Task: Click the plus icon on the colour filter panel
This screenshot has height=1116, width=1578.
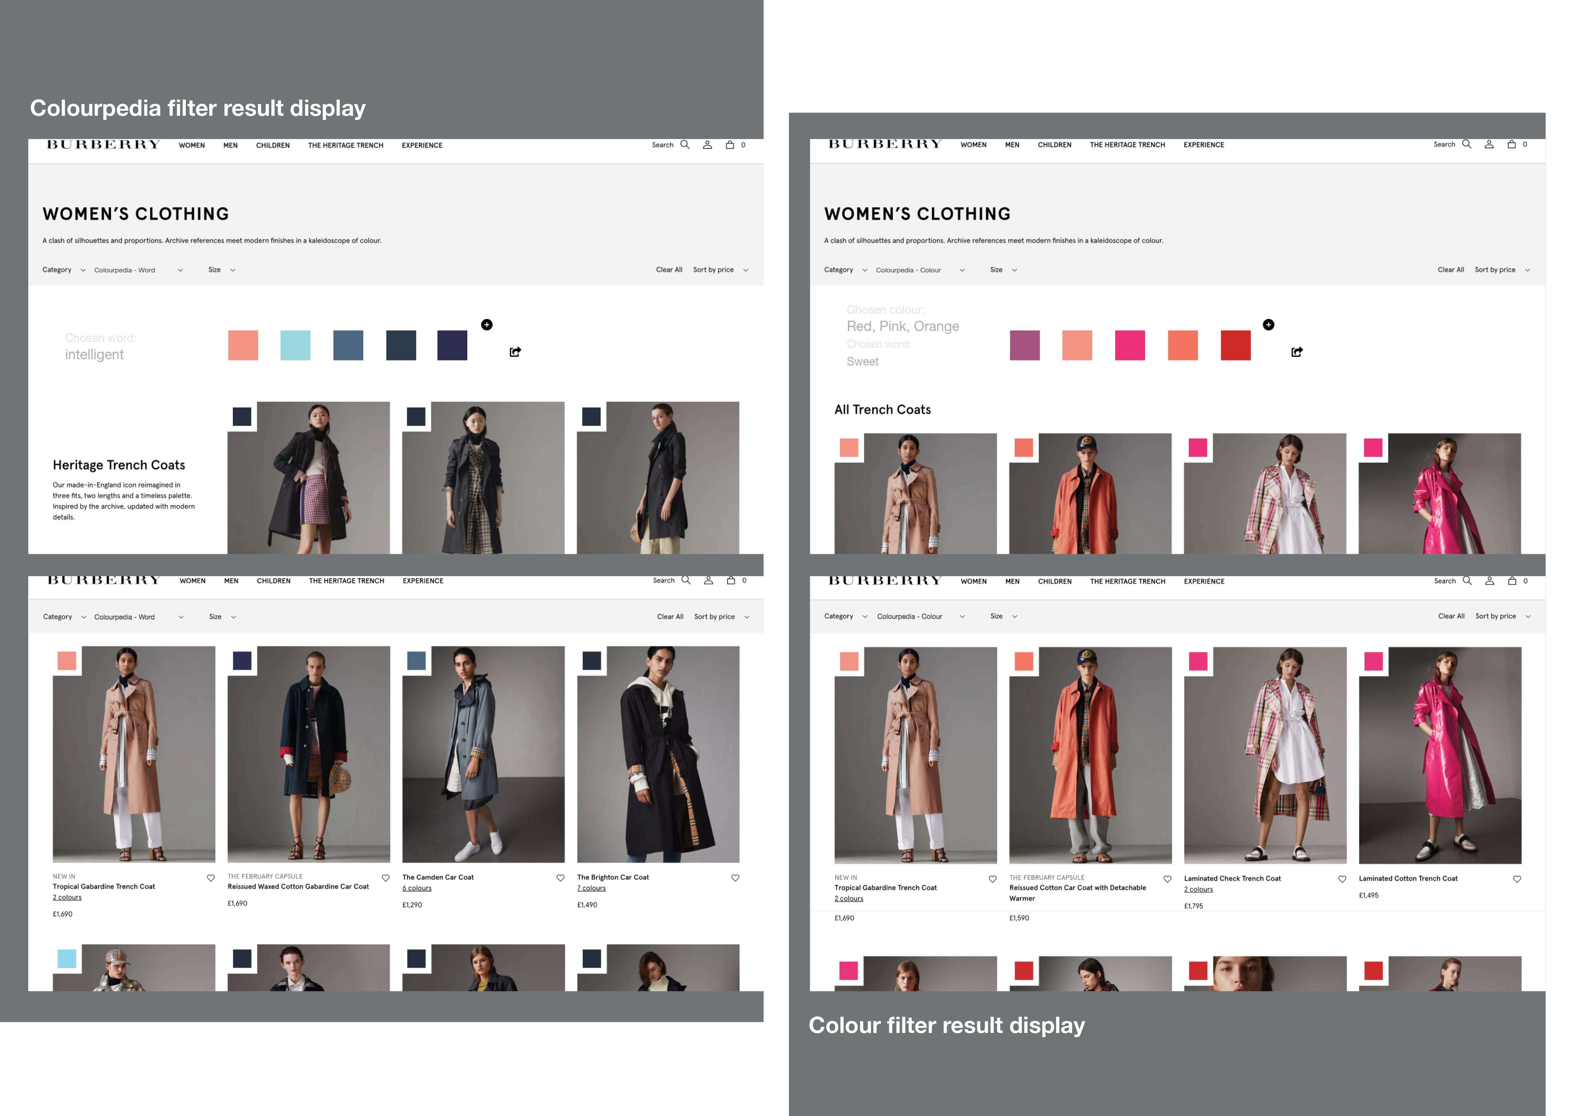Action: tap(1269, 324)
